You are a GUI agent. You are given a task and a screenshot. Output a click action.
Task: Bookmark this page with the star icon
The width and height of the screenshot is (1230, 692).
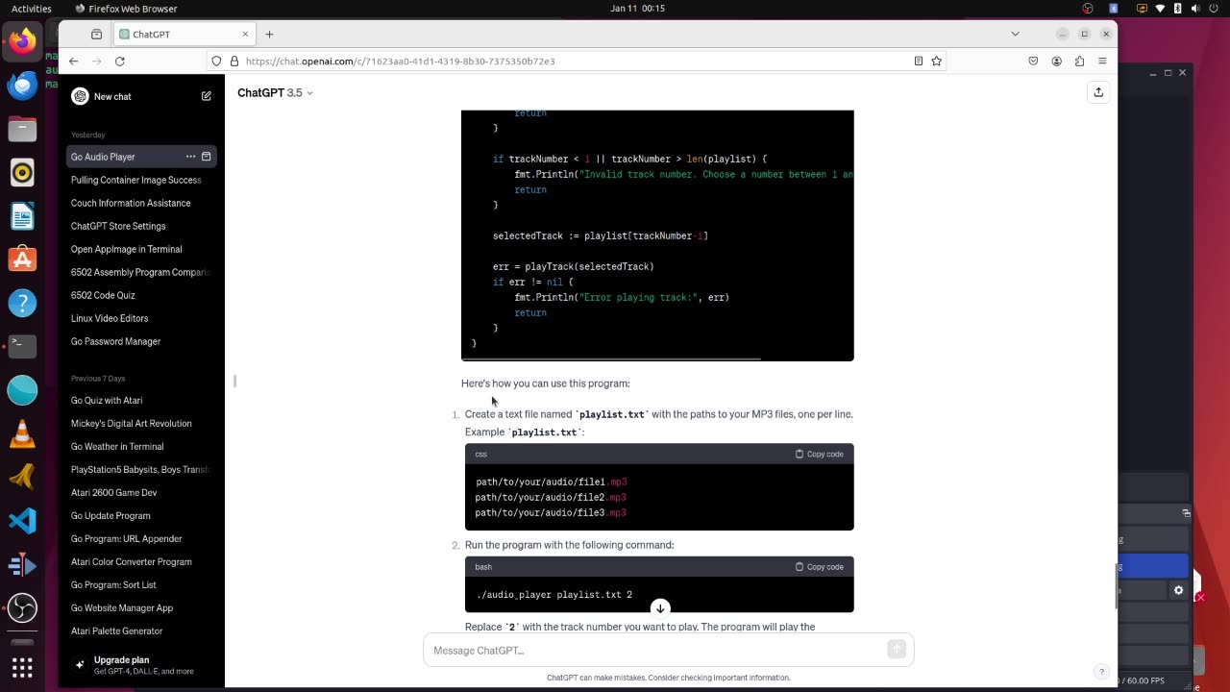tap(937, 61)
